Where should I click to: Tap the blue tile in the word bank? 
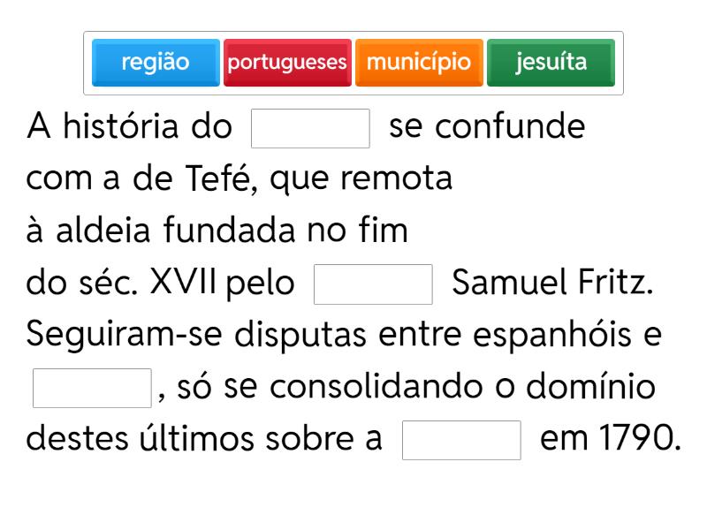pos(156,63)
